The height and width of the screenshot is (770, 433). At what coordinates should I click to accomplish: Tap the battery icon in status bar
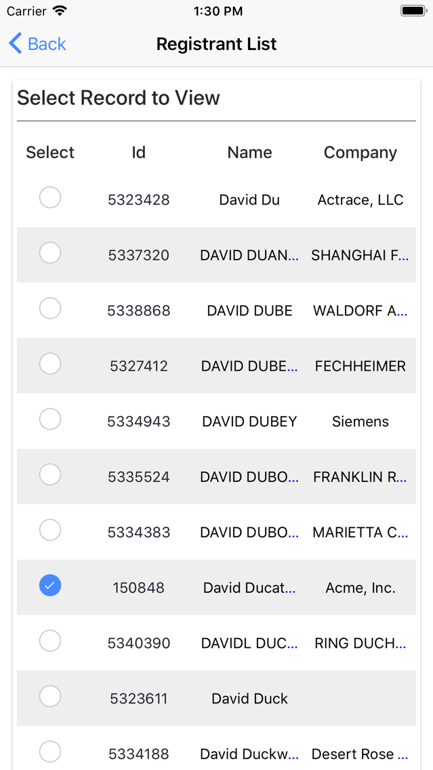(x=413, y=11)
